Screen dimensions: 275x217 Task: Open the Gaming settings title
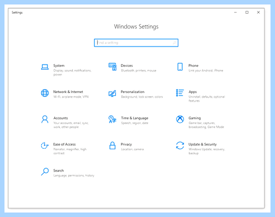tap(194, 118)
